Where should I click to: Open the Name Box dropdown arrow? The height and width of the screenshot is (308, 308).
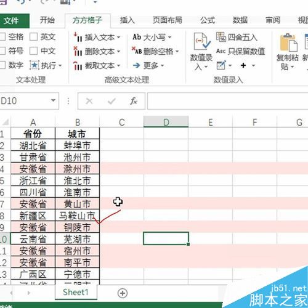point(53,100)
